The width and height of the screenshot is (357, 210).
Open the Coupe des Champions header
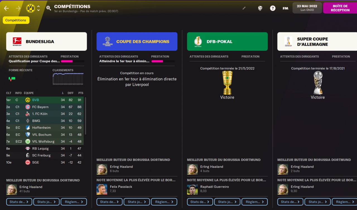pos(137,41)
